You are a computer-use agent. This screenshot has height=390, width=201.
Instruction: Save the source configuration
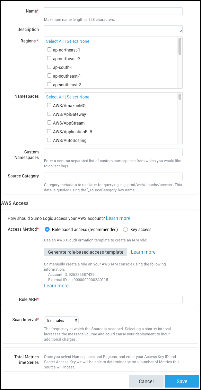click(182, 381)
